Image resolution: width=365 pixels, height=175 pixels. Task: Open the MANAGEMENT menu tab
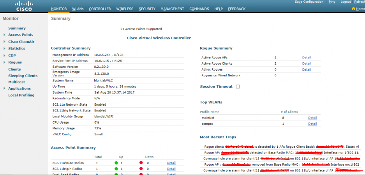(x=172, y=9)
